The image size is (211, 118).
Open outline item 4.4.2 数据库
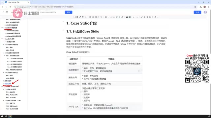[x=10, y=78]
